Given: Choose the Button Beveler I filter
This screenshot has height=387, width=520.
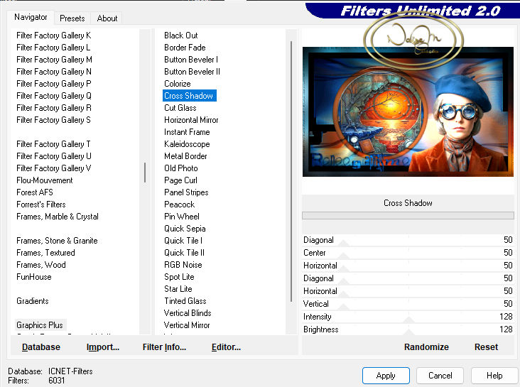Looking at the screenshot, I should [x=191, y=60].
